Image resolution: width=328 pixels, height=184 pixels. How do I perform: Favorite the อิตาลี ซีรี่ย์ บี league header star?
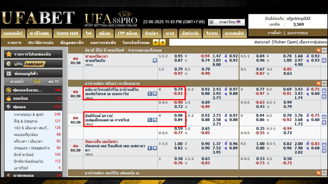click(x=318, y=50)
